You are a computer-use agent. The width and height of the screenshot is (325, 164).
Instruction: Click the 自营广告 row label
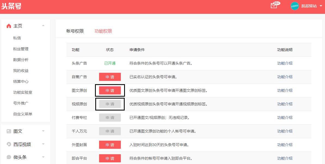79,77
